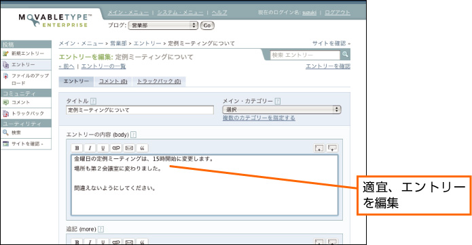
Task: Click the ファイルのアップロード icon in sidebar
Action: click(x=5, y=76)
